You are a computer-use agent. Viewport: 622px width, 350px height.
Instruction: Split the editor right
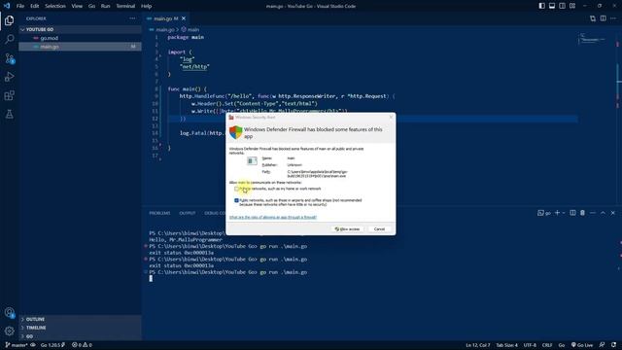[603, 18]
